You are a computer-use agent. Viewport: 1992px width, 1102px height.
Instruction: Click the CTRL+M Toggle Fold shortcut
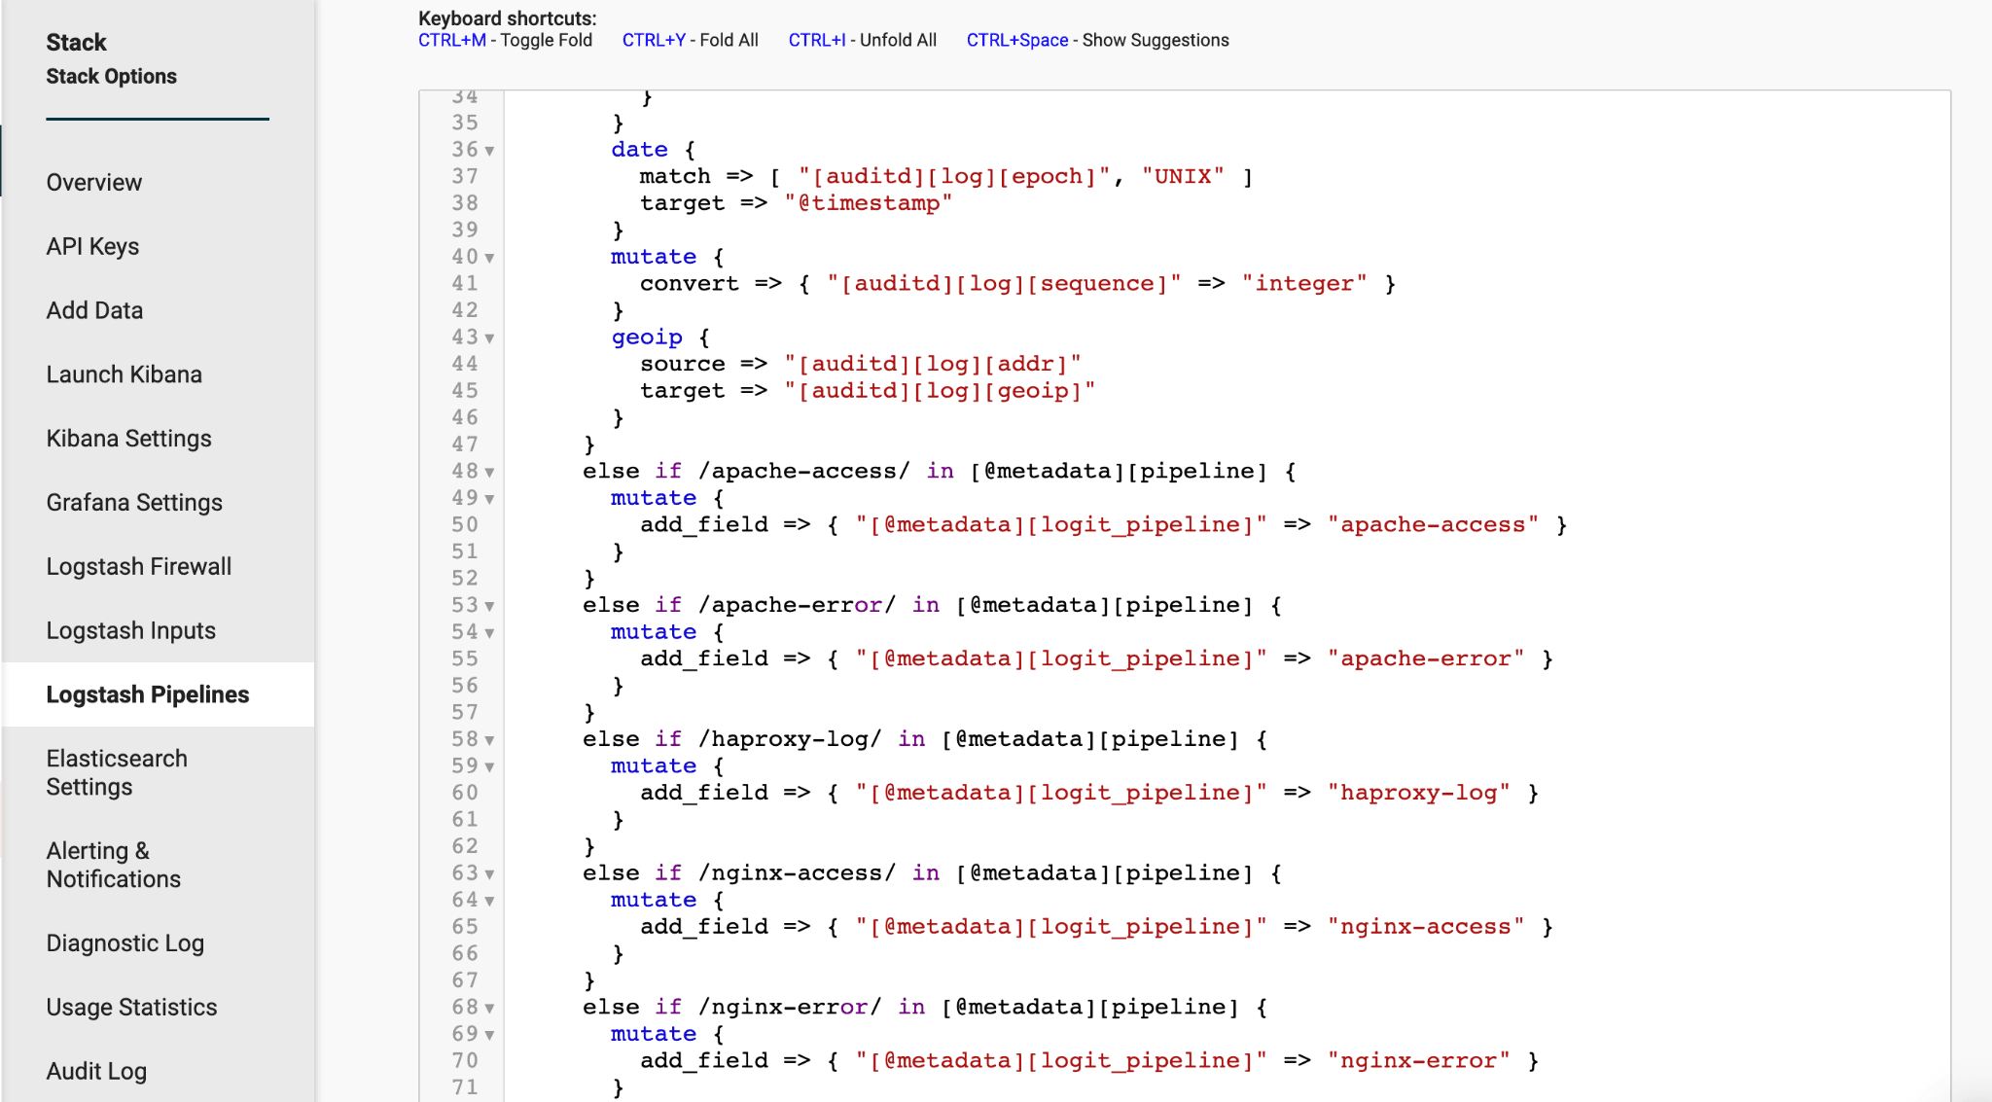505,40
